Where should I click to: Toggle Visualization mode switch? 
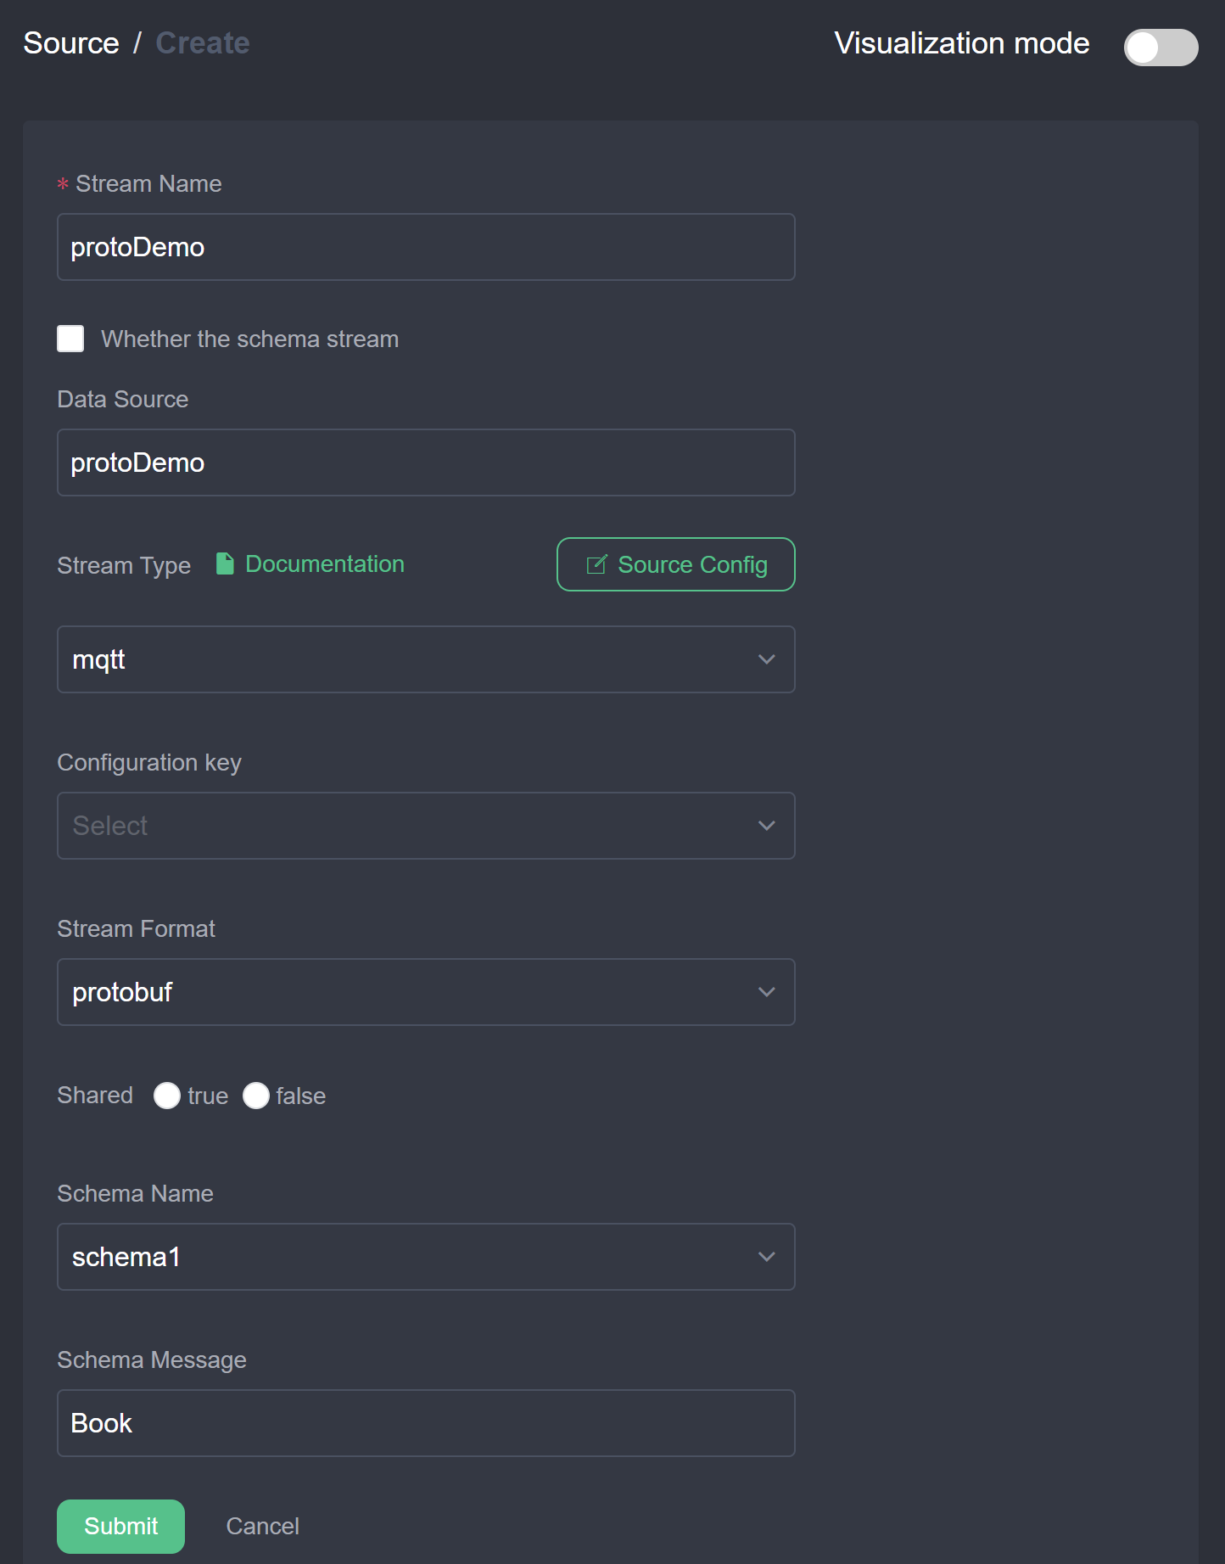1161,47
